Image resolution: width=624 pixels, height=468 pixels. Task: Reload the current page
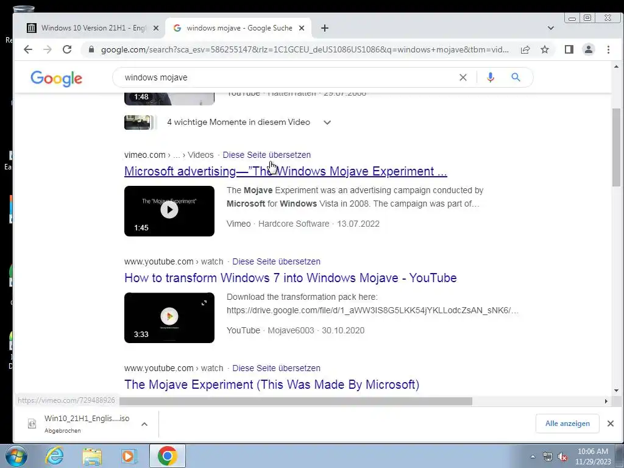click(67, 49)
